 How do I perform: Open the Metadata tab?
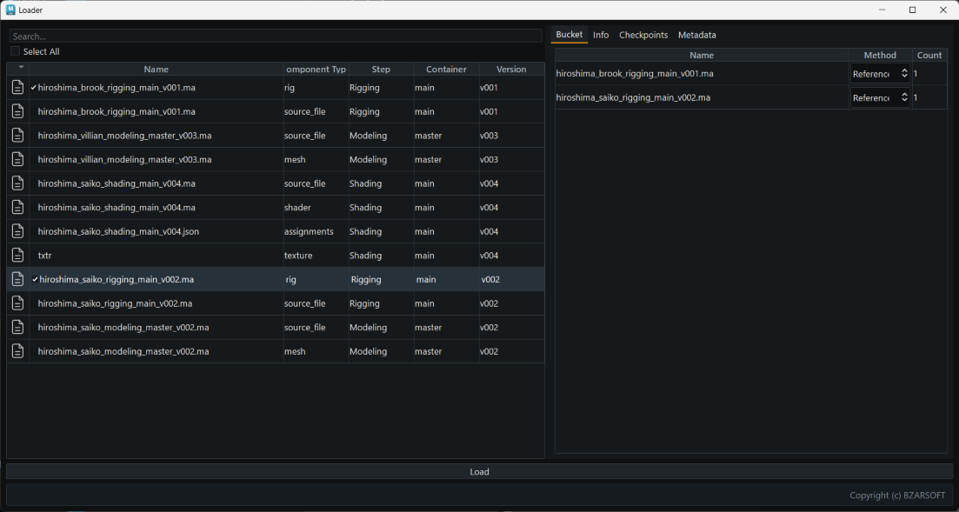696,35
